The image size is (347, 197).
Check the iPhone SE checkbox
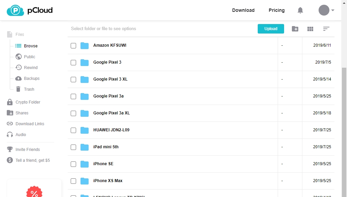[x=73, y=164]
